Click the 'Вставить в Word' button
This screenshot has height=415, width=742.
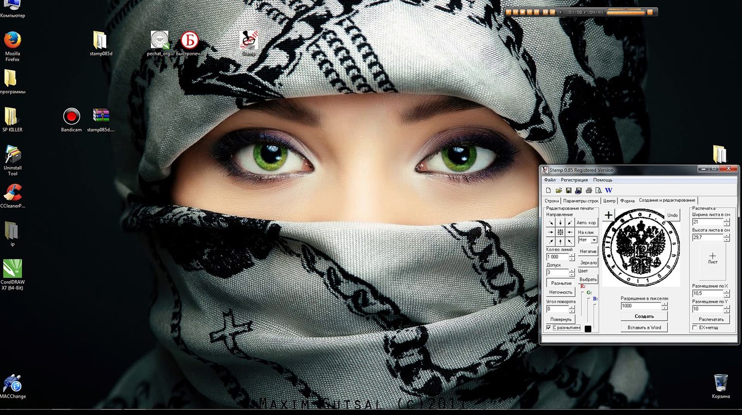tap(644, 327)
